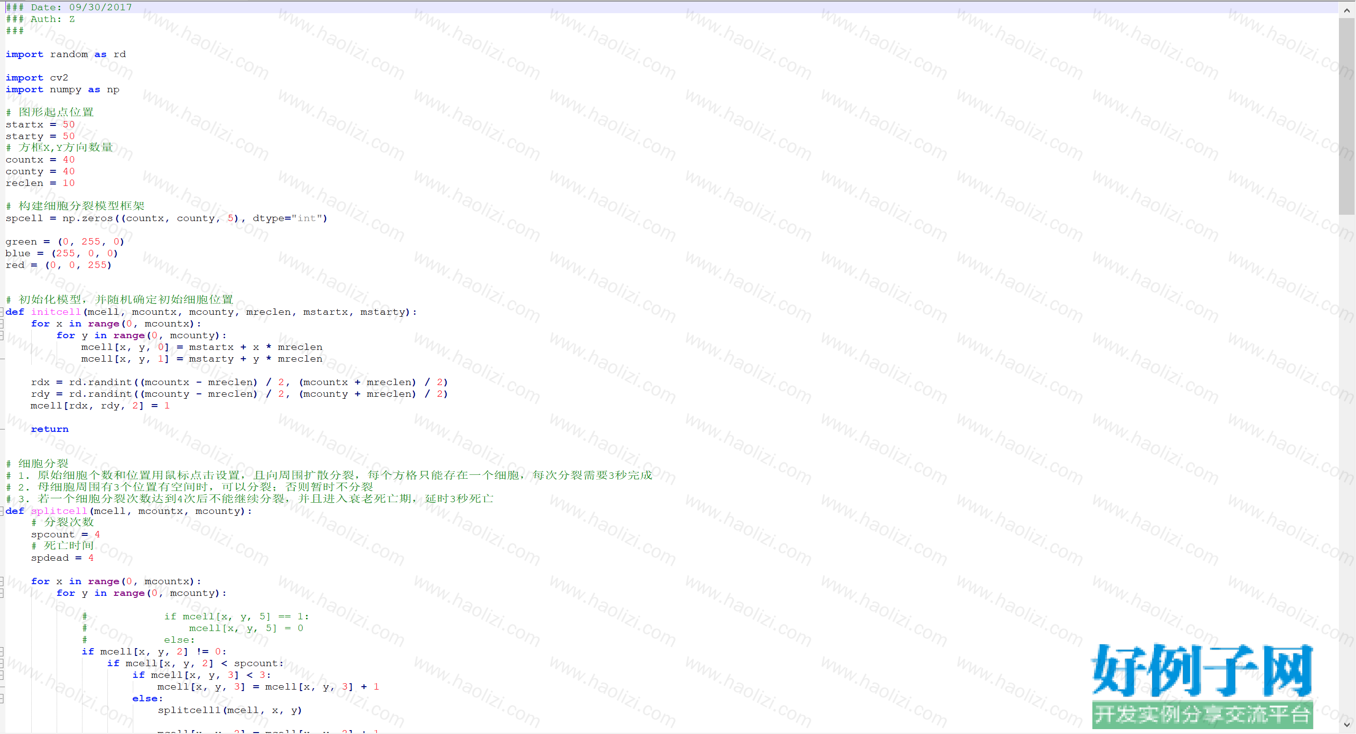Viewport: 1356px width, 734px height.
Task: Click the comment '# 细胞分裂'
Action: [x=37, y=464]
